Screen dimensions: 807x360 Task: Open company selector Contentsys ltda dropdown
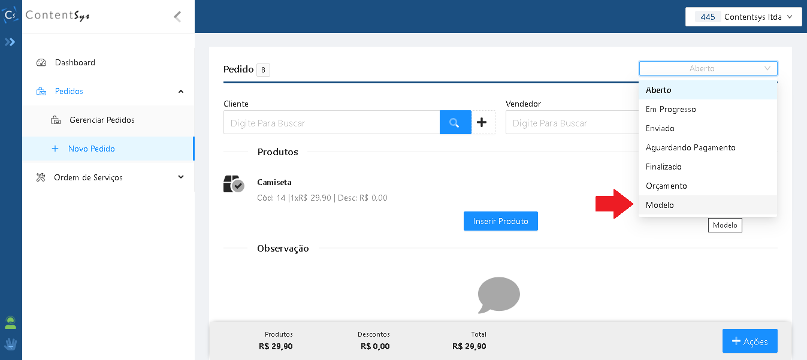[743, 17]
